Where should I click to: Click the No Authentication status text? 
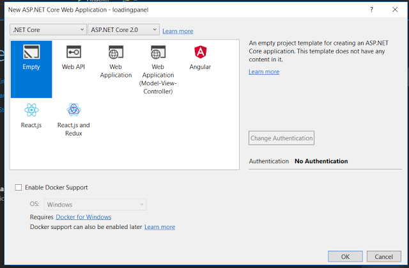[x=321, y=161]
